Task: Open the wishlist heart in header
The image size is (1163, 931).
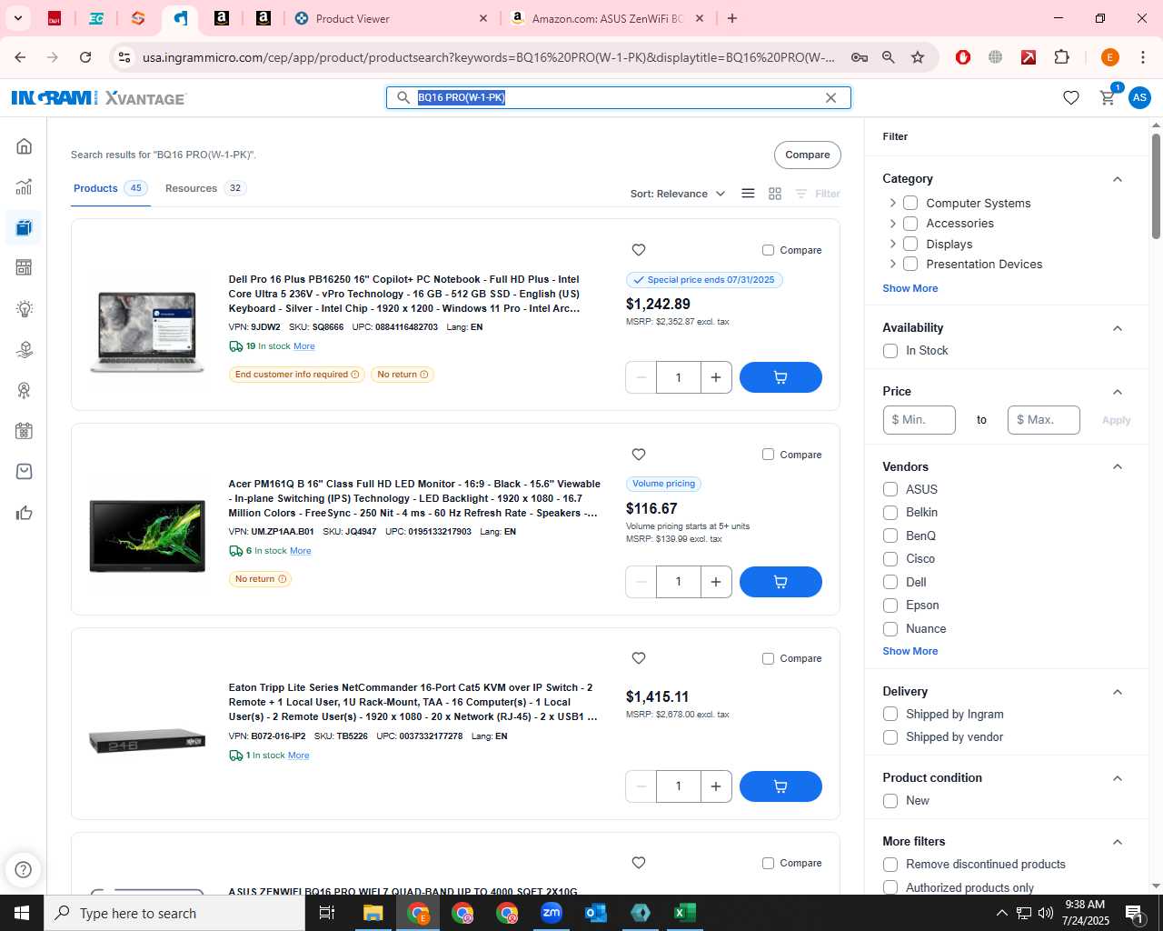Action: [1071, 98]
